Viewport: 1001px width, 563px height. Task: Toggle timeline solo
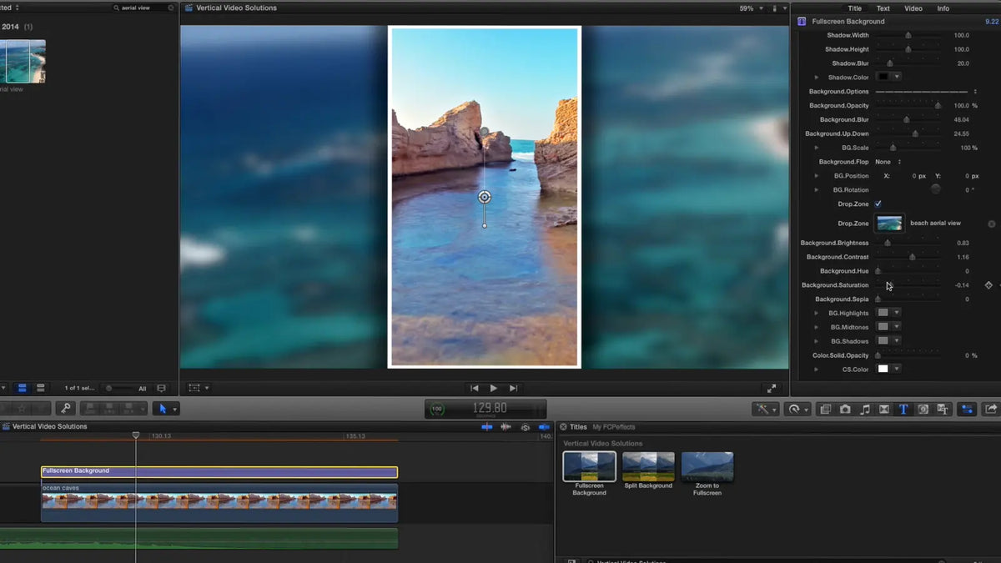(x=526, y=426)
